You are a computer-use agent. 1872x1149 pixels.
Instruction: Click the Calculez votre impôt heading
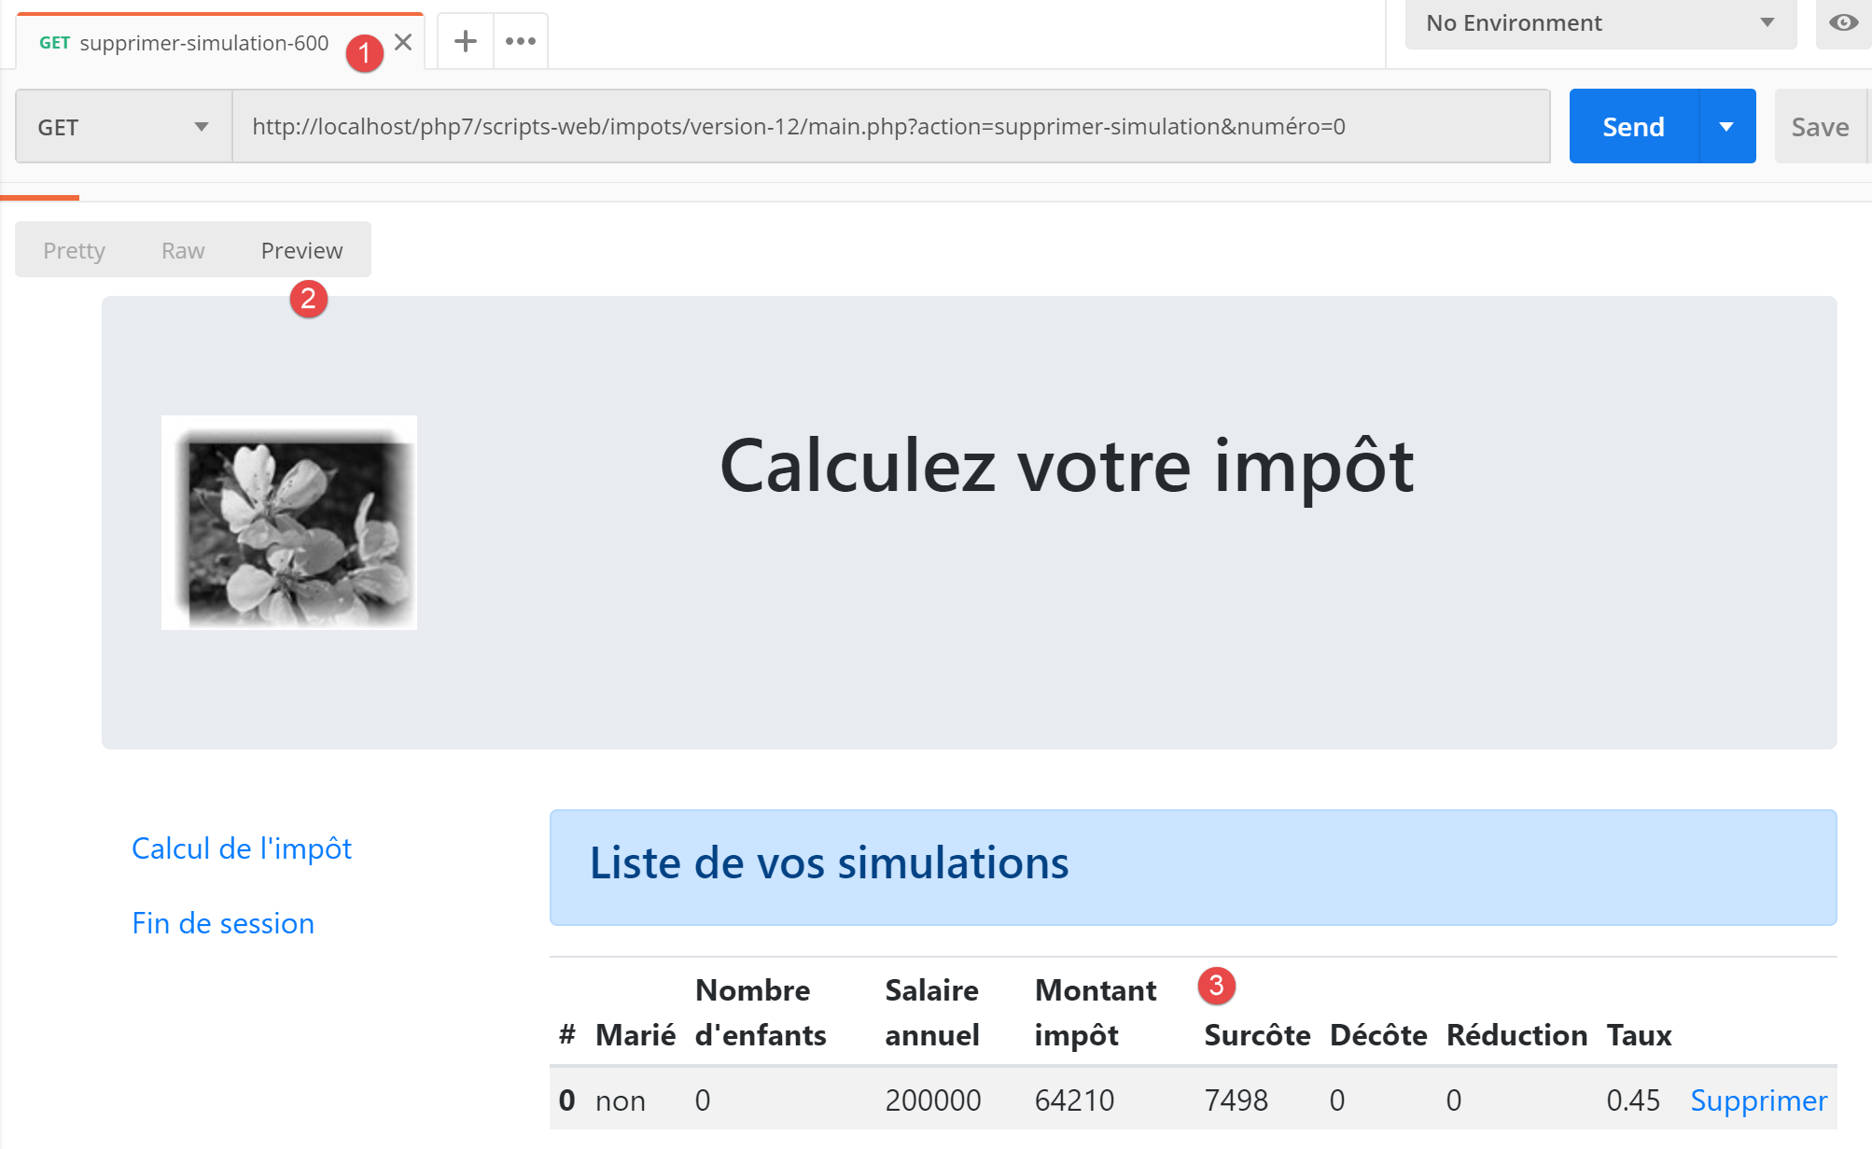click(x=1067, y=466)
